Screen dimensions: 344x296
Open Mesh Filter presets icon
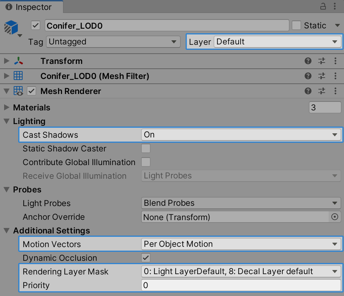pyautogui.click(x=322, y=76)
